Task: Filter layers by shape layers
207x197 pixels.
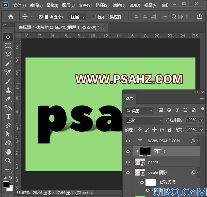Action: pos(185,110)
